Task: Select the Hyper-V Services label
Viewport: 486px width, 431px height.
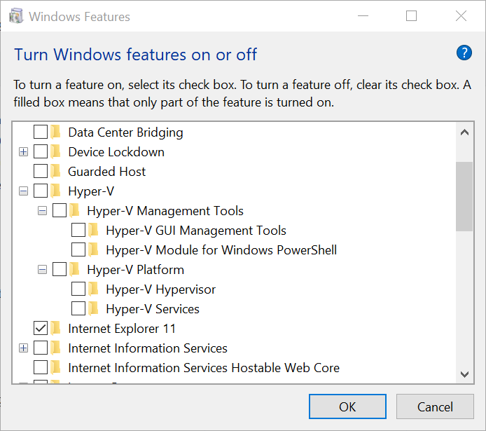Action: coord(153,309)
